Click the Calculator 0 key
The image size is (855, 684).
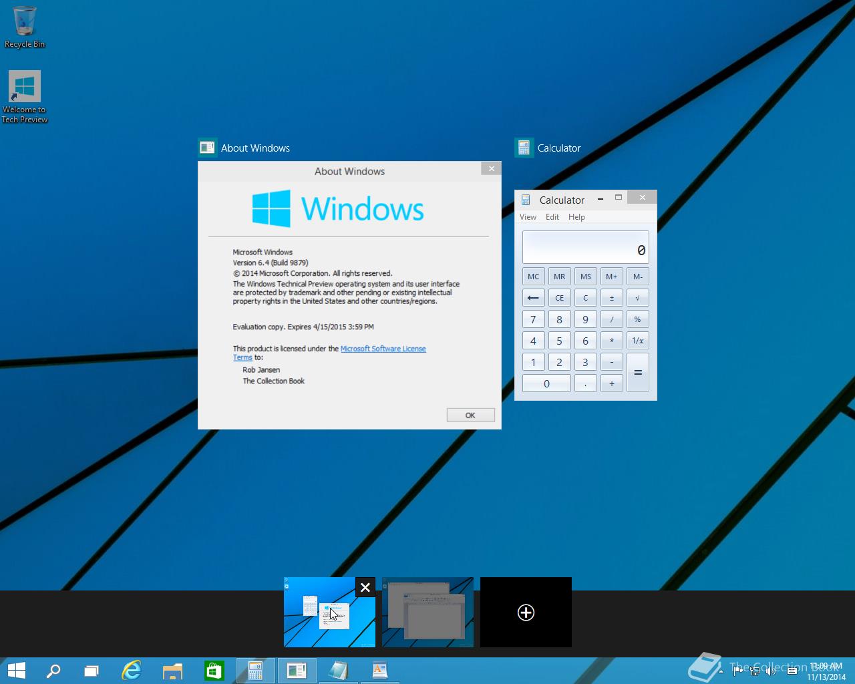point(546,383)
